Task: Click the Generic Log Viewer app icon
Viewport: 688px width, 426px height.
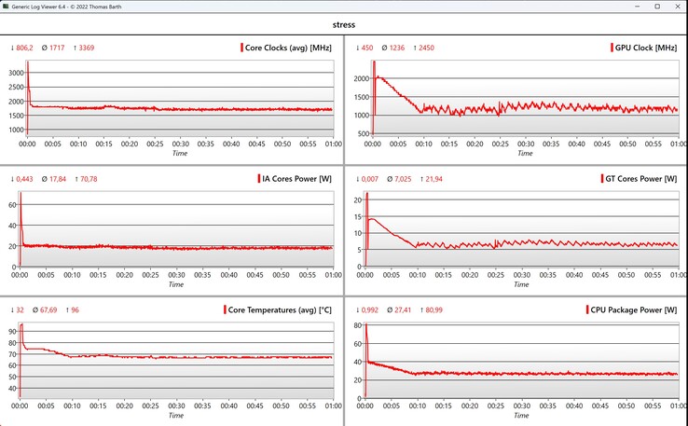Action: pos(7,7)
